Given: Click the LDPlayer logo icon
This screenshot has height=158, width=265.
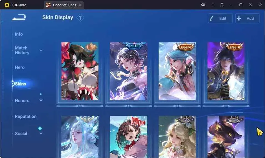Looking at the screenshot, I should click(7, 5).
